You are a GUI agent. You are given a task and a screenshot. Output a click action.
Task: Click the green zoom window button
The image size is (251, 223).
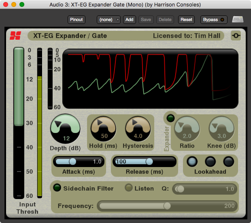pos(22,4)
